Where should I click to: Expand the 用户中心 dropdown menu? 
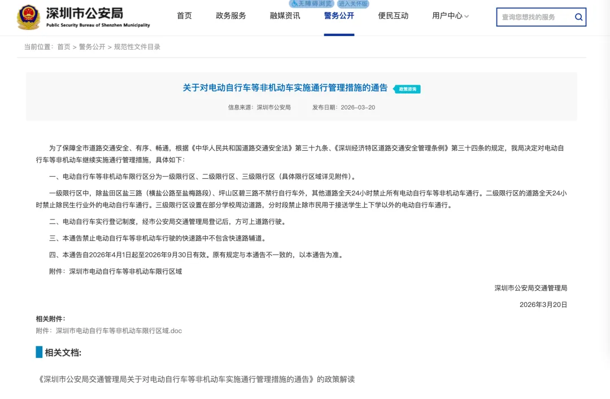coord(451,16)
